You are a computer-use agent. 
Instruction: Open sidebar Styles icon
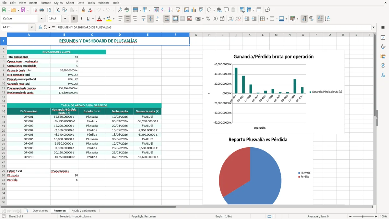click(383, 47)
